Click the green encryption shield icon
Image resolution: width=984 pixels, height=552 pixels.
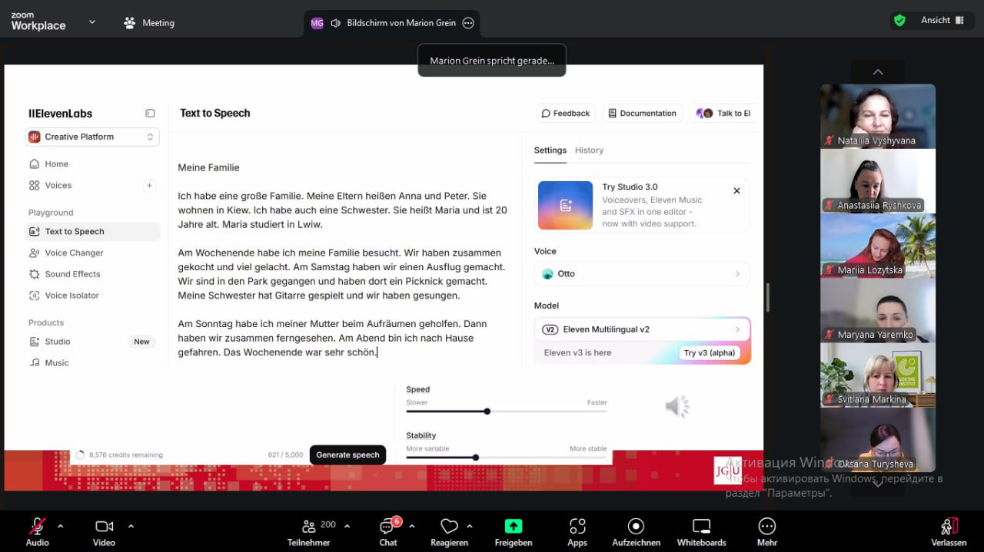(x=899, y=21)
